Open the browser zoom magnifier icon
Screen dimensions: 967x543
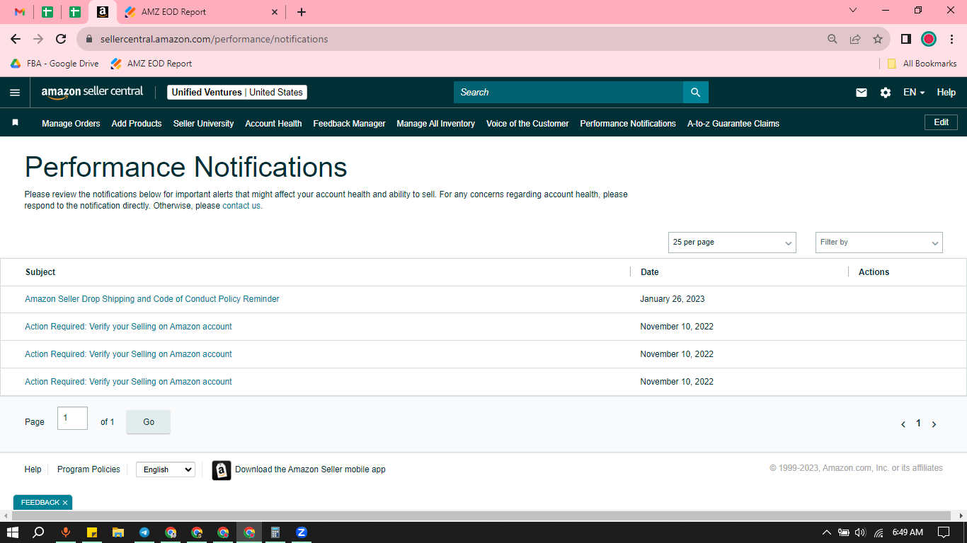coord(832,39)
